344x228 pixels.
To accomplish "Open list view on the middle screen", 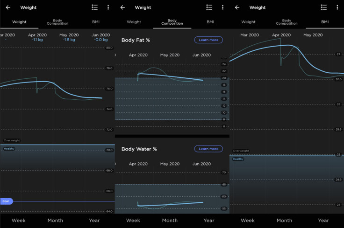I will tap(209, 7).
